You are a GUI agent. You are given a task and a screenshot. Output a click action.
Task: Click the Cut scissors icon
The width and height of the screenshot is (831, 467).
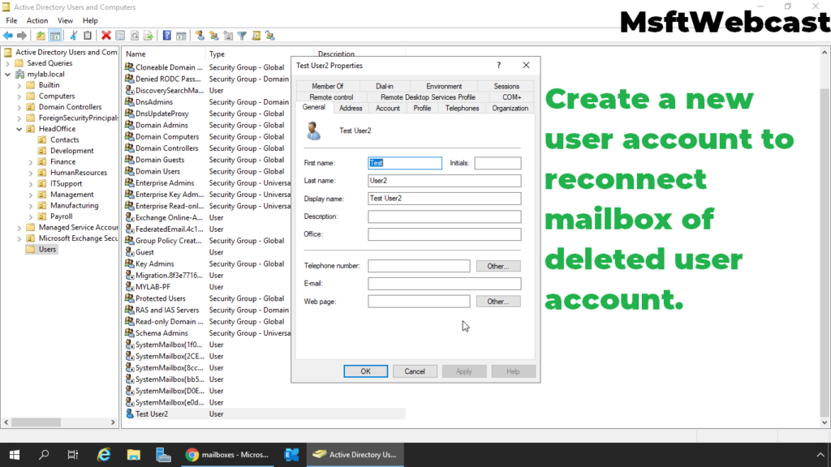74,36
